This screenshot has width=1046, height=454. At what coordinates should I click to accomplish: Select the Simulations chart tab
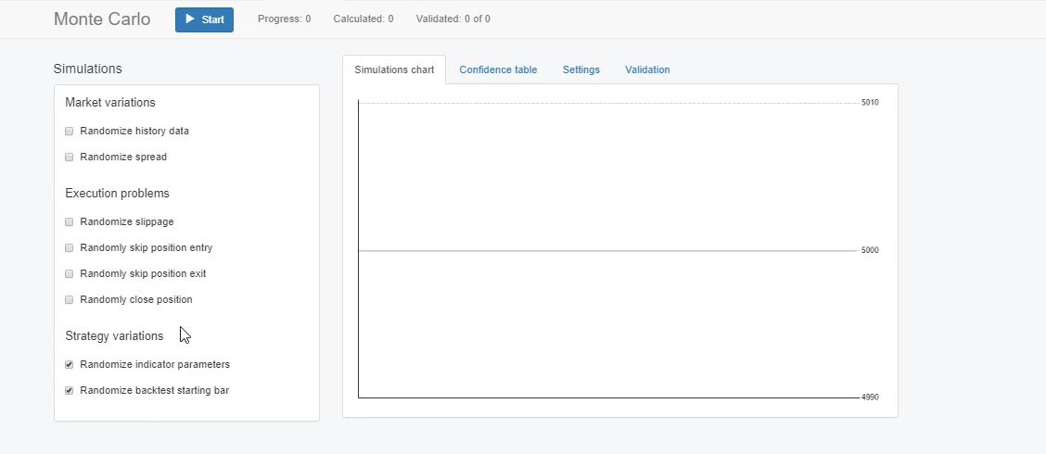pyautogui.click(x=394, y=69)
